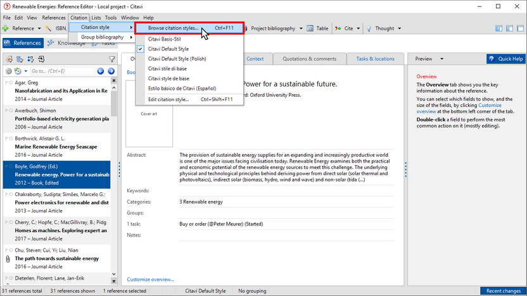Click the Quick Help question mark icon
The width and height of the screenshot is (527, 296).
492,59
